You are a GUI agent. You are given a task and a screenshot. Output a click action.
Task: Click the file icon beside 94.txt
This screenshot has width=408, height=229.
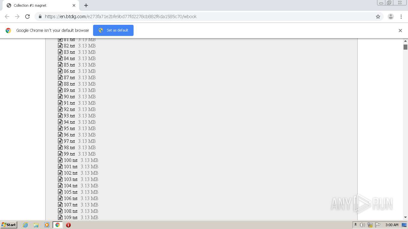pos(60,122)
